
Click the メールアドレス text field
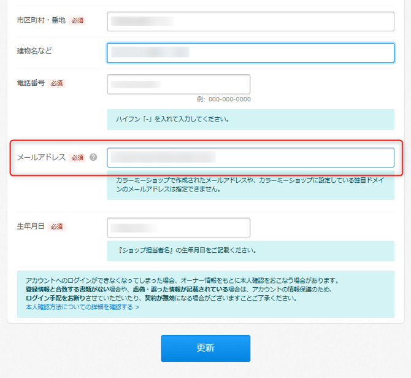click(250, 158)
